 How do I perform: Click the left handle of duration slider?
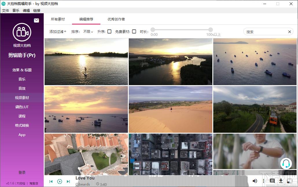coord(153,30)
